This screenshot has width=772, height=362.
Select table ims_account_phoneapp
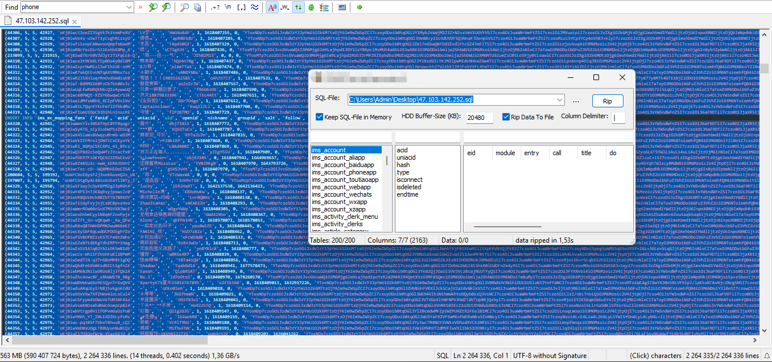pos(346,172)
